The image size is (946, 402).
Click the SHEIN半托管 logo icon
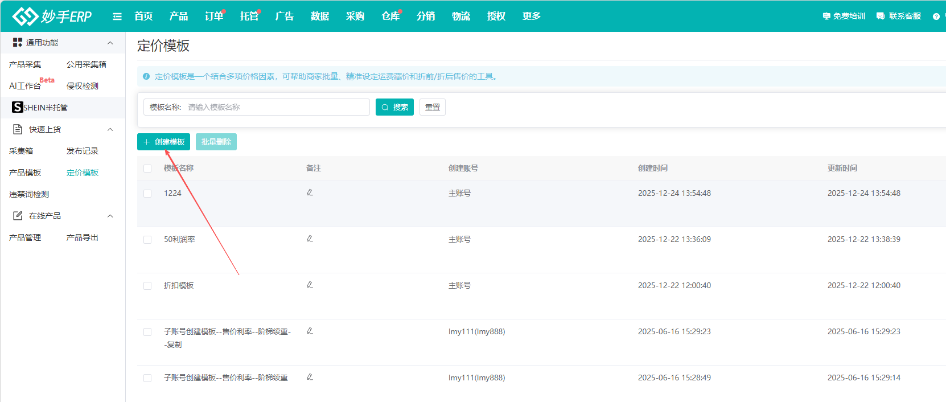[x=18, y=107]
